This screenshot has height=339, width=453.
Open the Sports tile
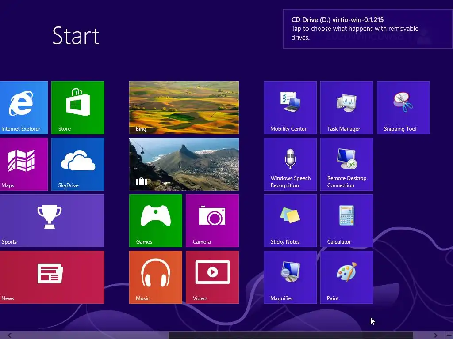pyautogui.click(x=52, y=221)
